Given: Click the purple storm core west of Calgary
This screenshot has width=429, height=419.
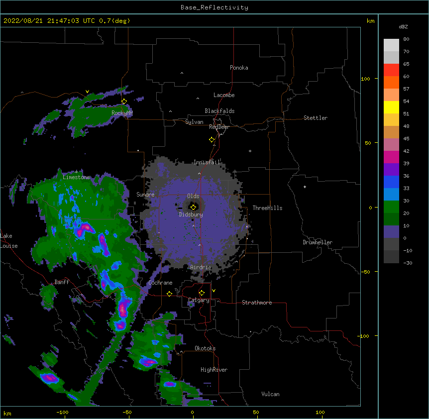Looking at the screenshot, I should tap(122, 311).
